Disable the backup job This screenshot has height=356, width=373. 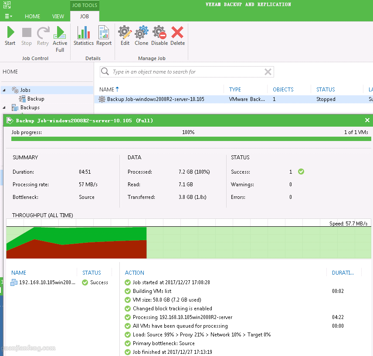tap(159, 36)
